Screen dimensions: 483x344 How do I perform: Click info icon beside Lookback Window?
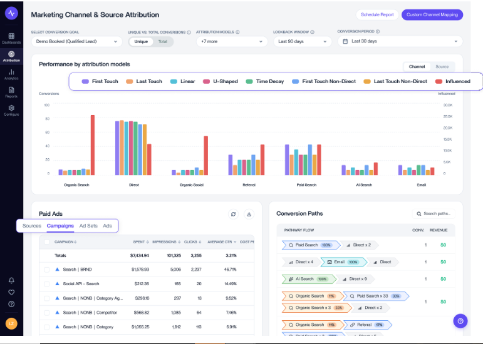[x=313, y=32]
